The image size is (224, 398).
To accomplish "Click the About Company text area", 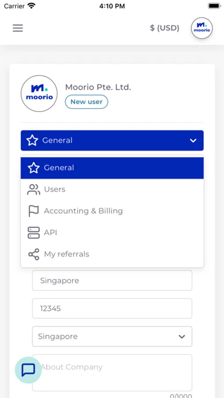I will 112,373.
